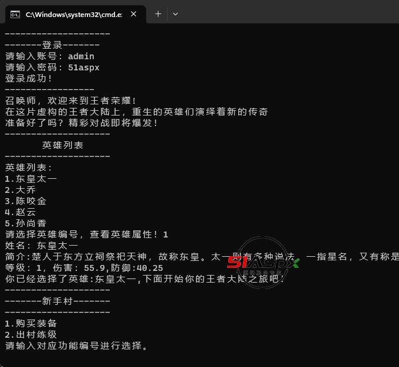Image resolution: width=399 pixels, height=367 pixels.
Task: Click the 请输入对应功能编号进行选择 prompt
Action: [x=76, y=346]
